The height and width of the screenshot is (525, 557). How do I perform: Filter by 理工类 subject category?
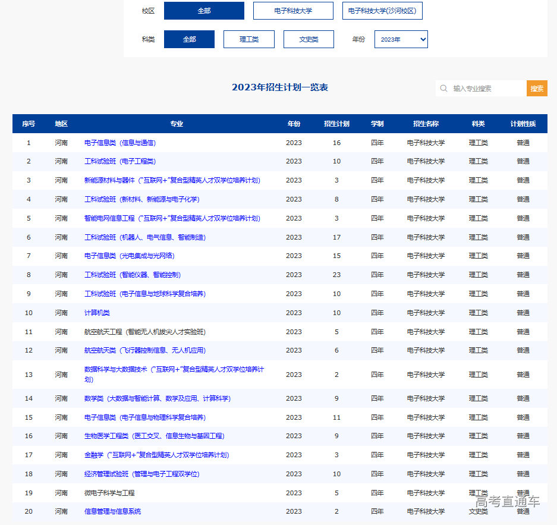tap(248, 39)
